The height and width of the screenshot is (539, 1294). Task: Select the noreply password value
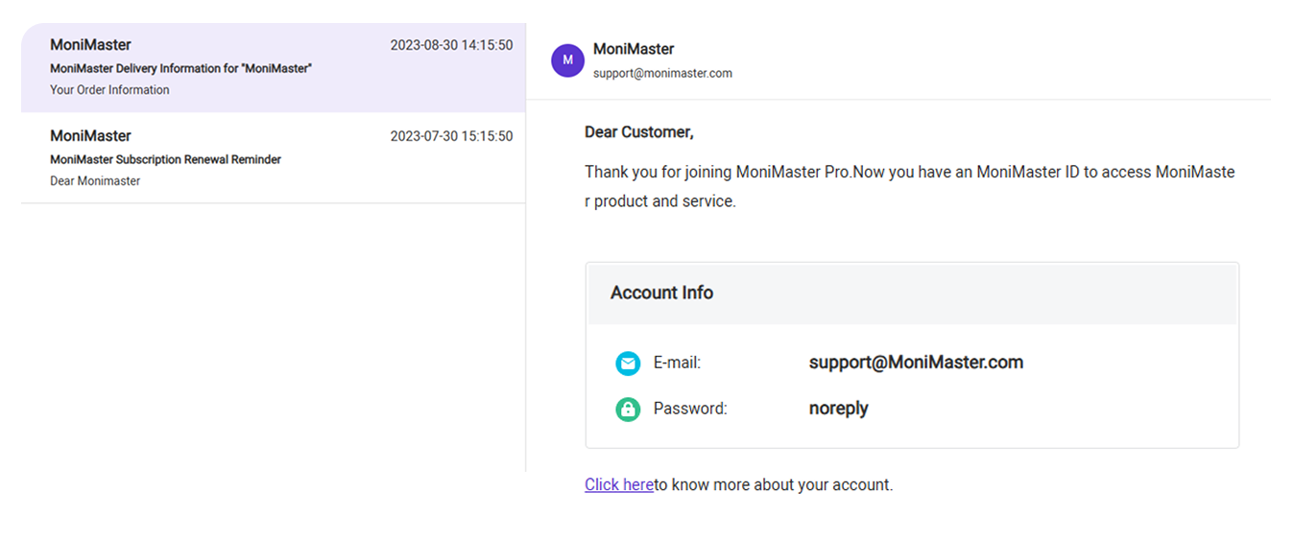tap(838, 409)
